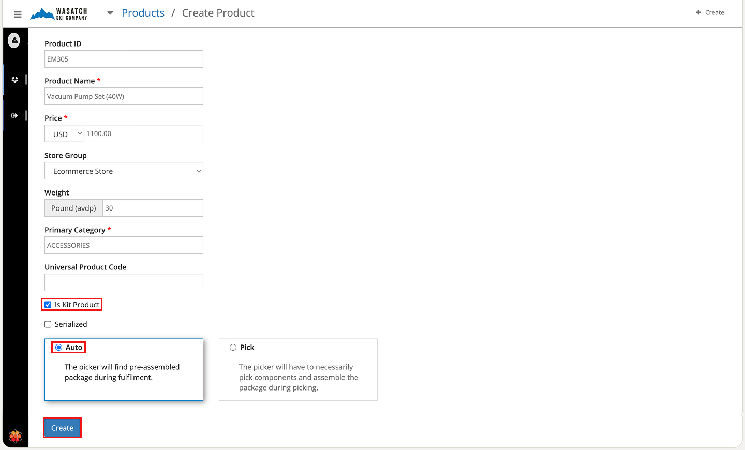Expand the caret dropdown beside Products breadcrumb
Image resolution: width=745 pixels, height=450 pixels.
click(110, 13)
